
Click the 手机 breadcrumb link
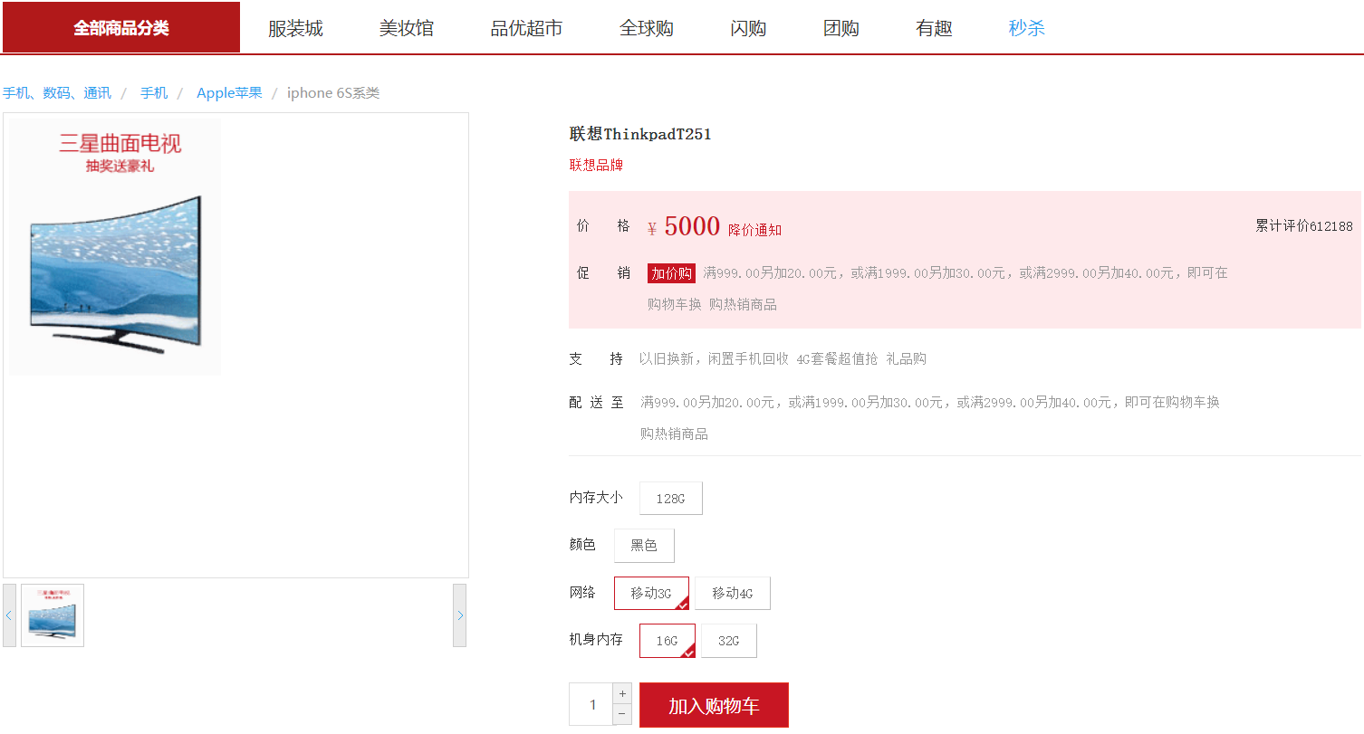(x=154, y=93)
